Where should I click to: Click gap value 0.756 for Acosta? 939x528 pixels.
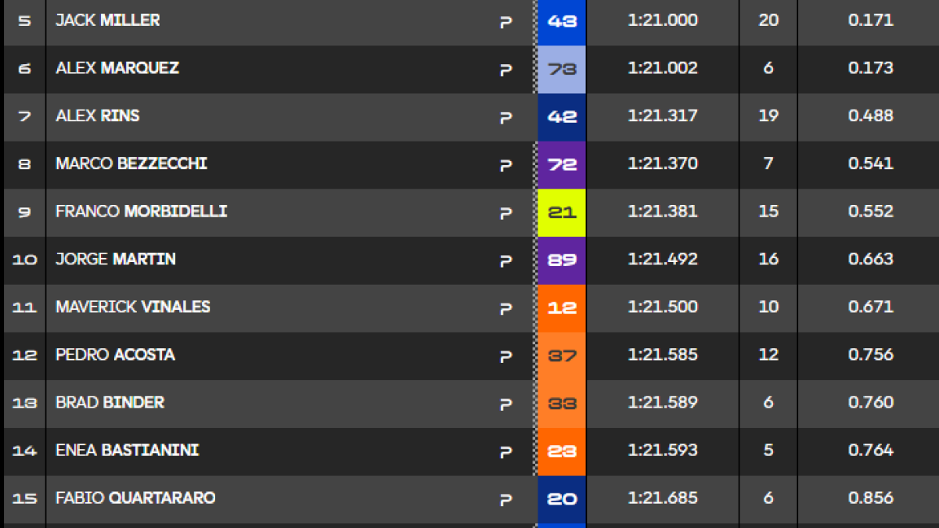[871, 354]
